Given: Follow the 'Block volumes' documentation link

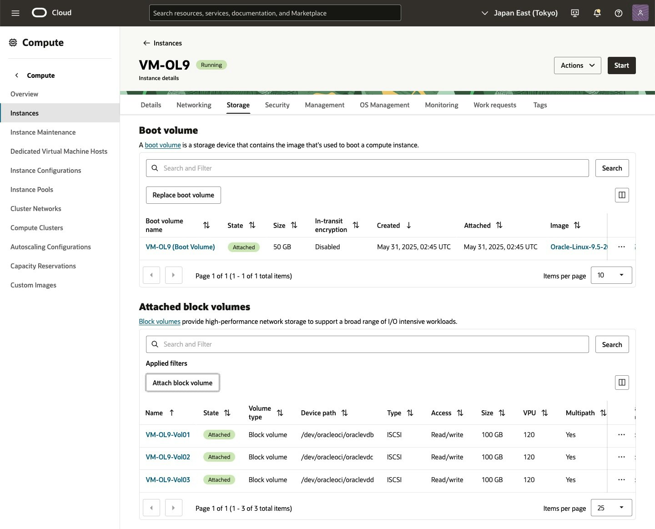Looking at the screenshot, I should pos(160,322).
